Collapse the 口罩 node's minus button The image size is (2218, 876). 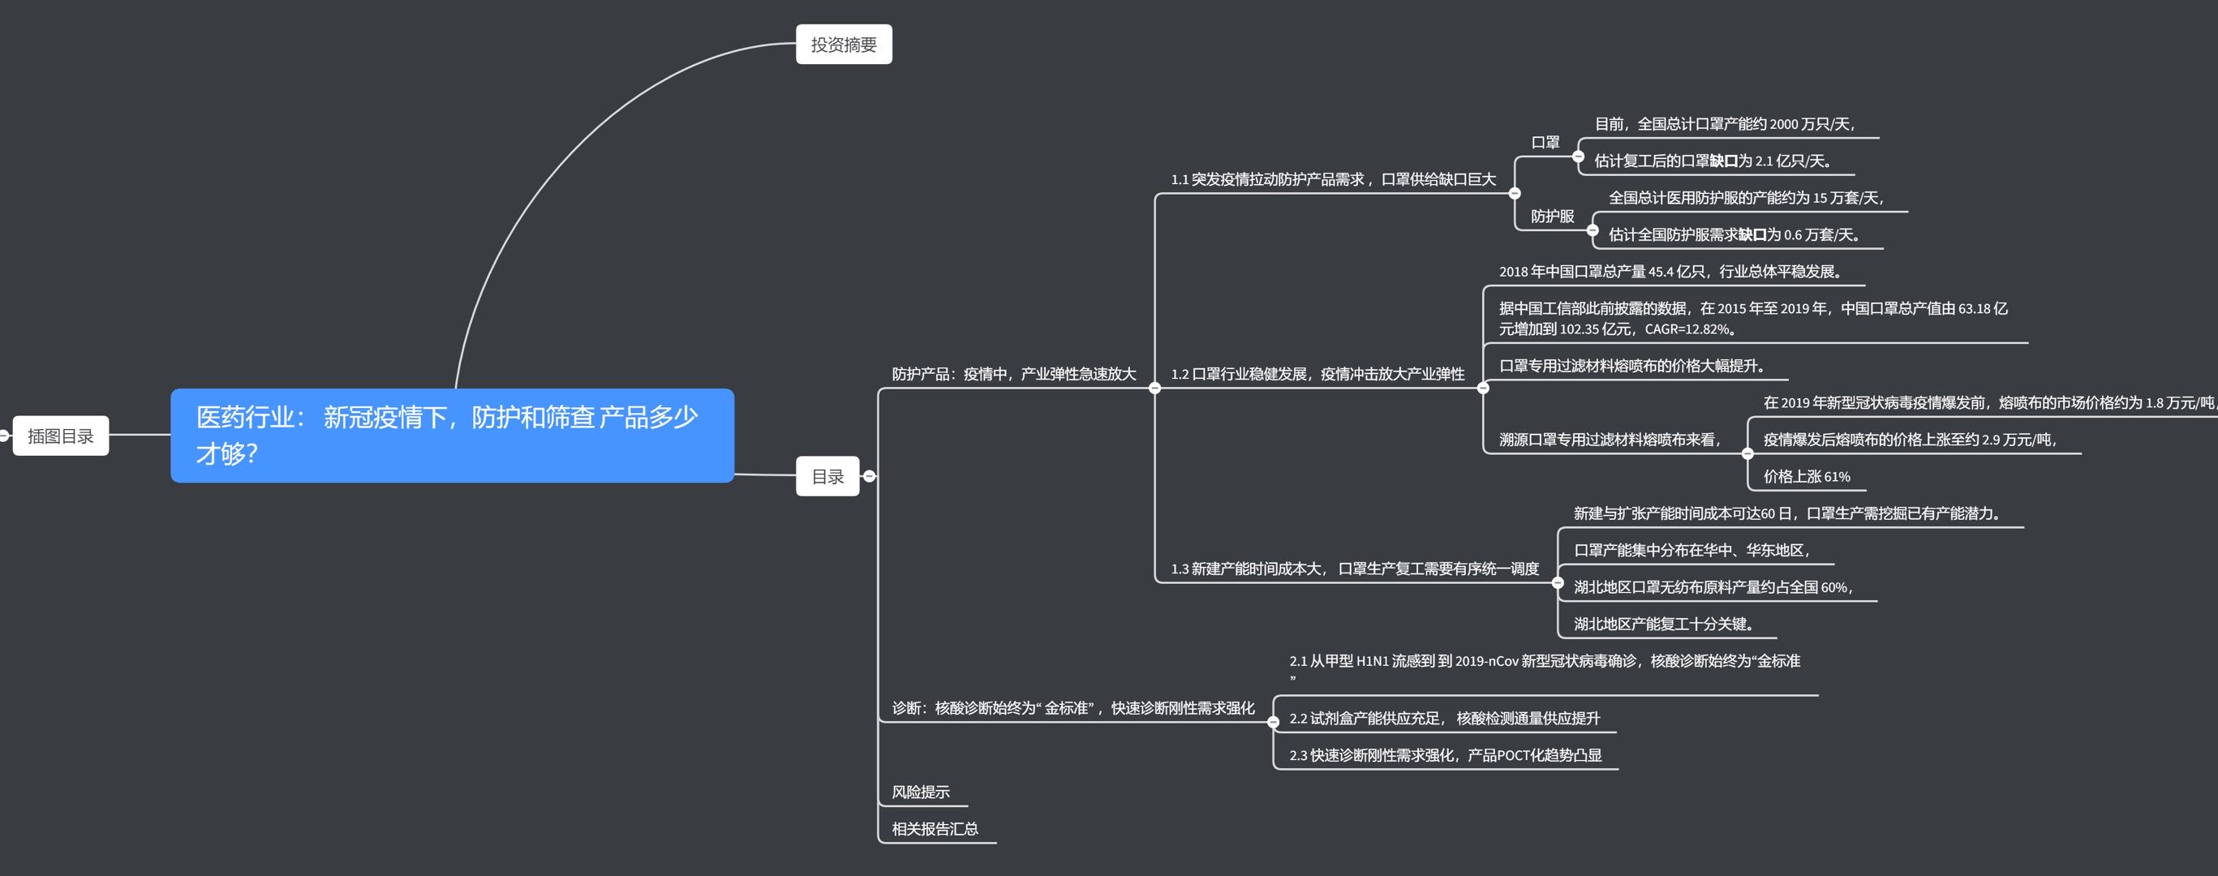1577,157
